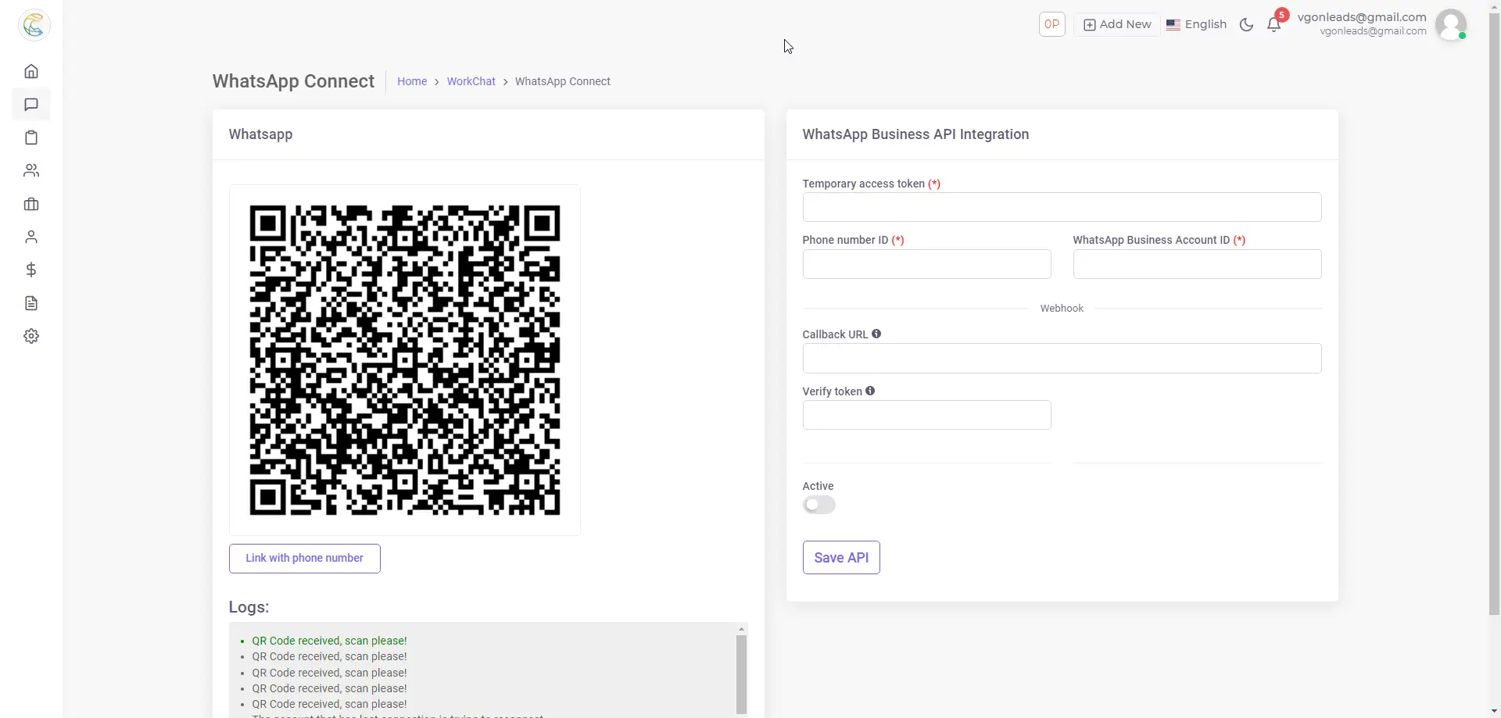Open the account profile avatar menu
1501x718 pixels.
[x=1451, y=24]
